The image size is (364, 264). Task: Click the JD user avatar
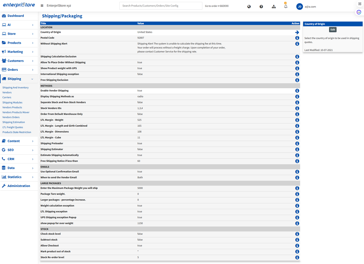300,7
